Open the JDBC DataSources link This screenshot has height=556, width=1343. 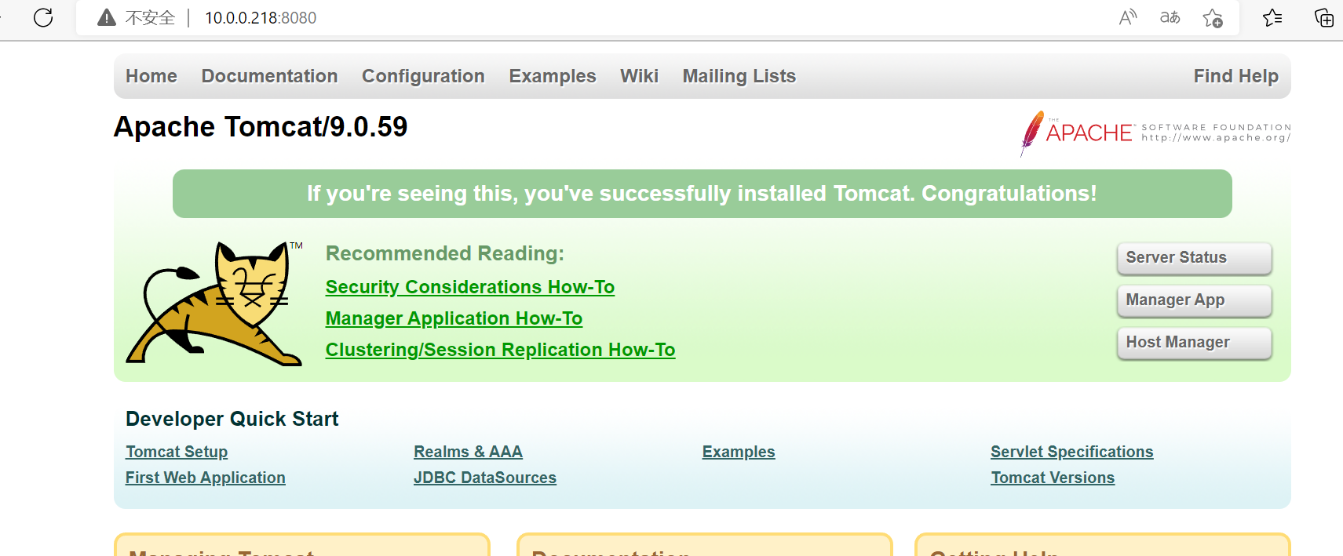point(485,478)
